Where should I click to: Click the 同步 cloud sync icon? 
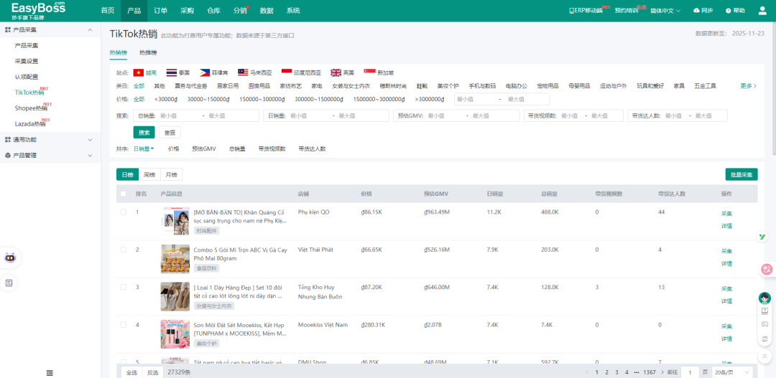point(697,10)
